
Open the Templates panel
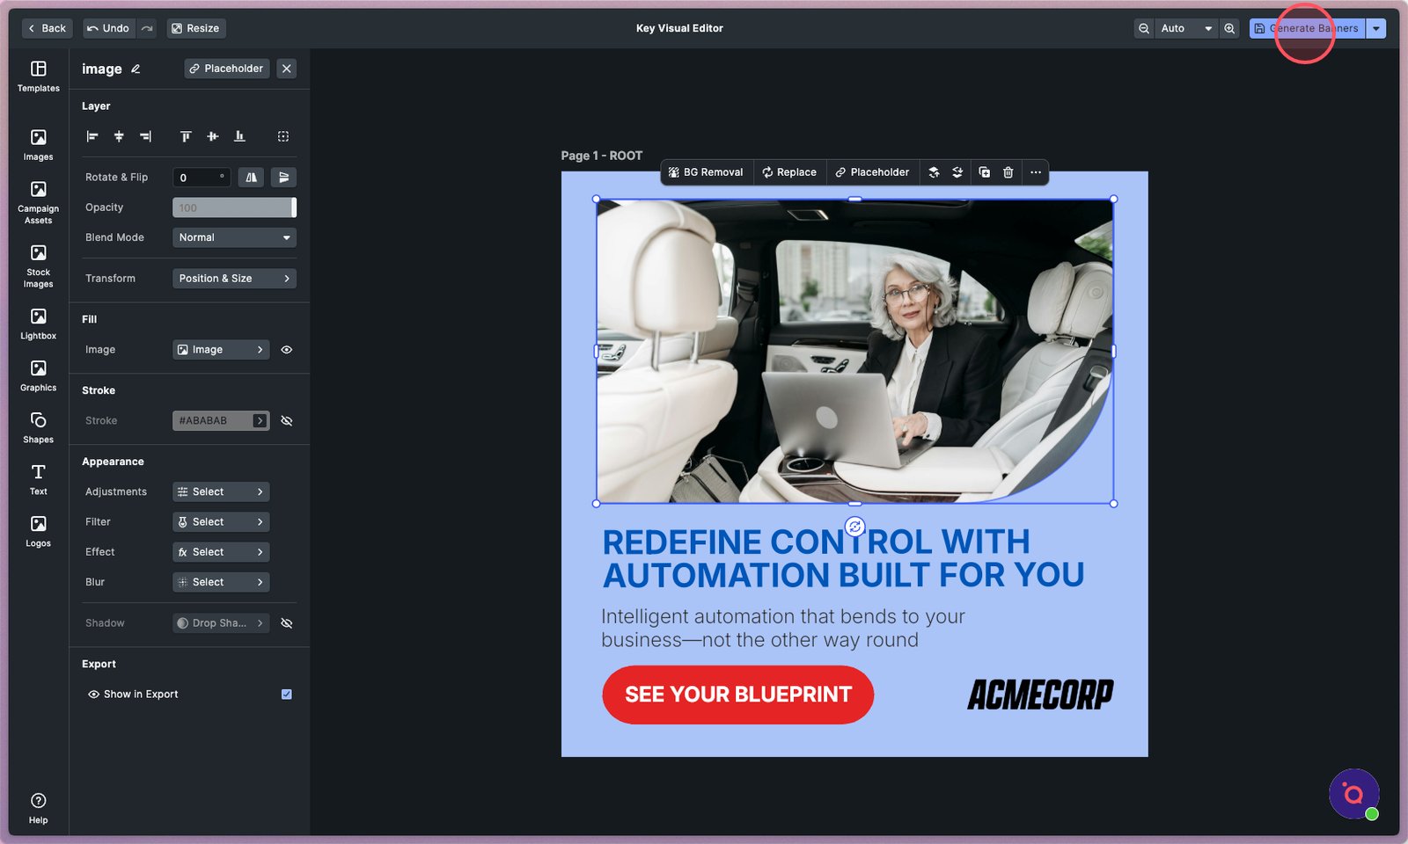[39, 76]
